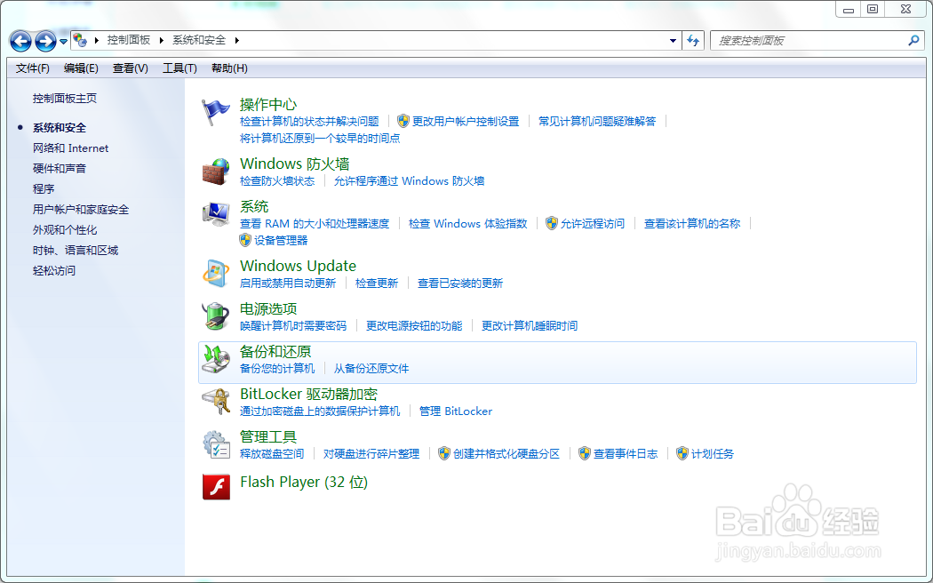Click 常见计算机问题疑难解答 link

(x=597, y=122)
